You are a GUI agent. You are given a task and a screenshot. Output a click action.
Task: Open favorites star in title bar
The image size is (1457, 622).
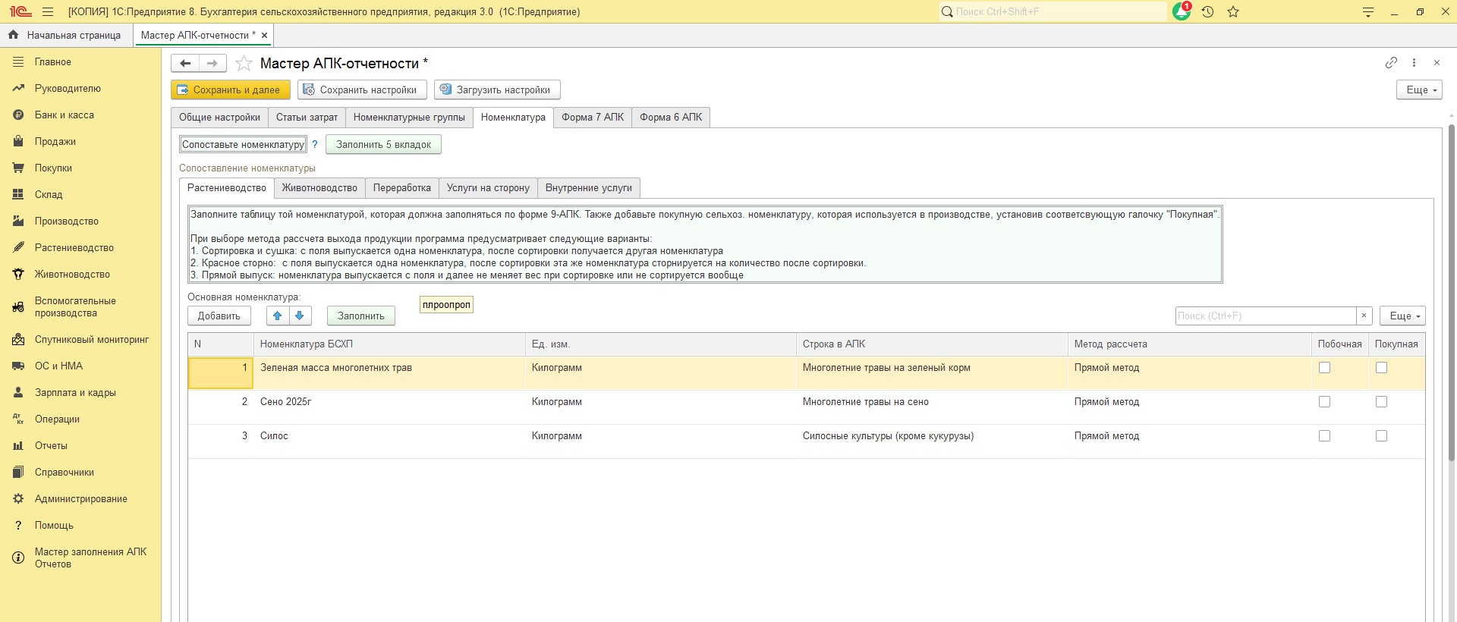click(x=1233, y=11)
